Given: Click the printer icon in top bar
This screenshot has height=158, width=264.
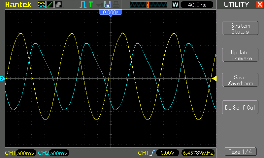Looking at the screenshot, I should [x=116, y=5].
